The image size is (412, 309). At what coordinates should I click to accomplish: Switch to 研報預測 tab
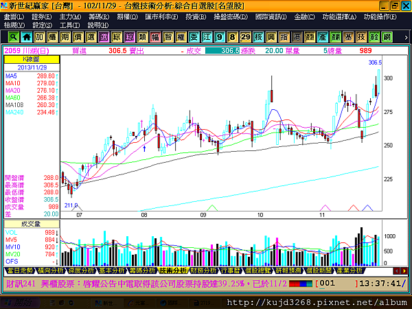[288, 271]
